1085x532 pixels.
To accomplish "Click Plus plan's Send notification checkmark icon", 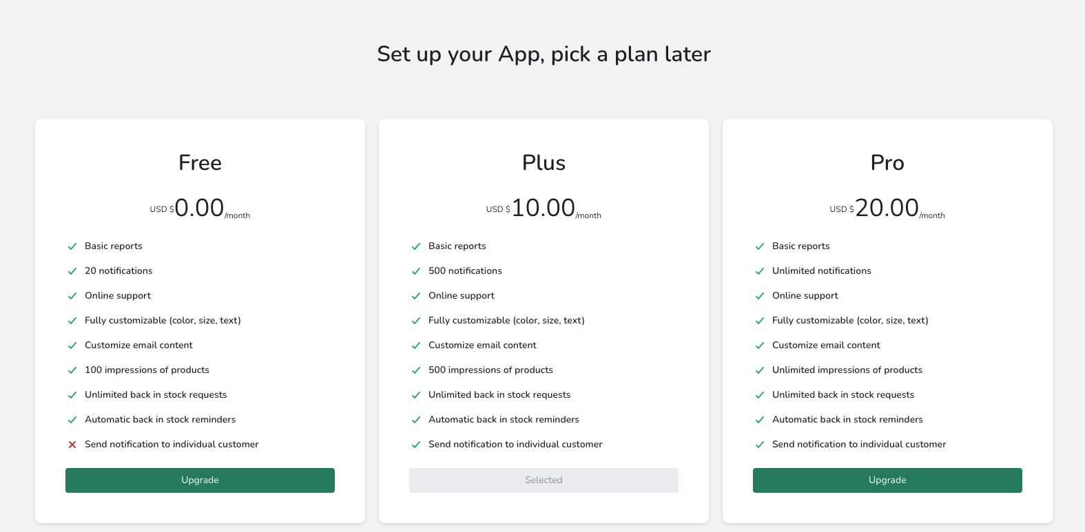I will (x=416, y=445).
